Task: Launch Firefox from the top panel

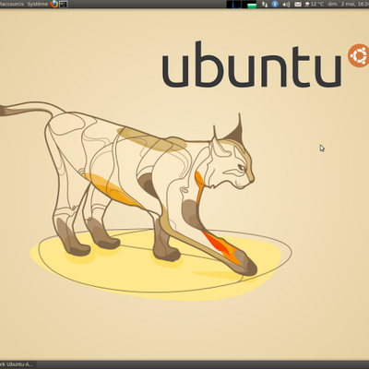Action: (x=54, y=4)
